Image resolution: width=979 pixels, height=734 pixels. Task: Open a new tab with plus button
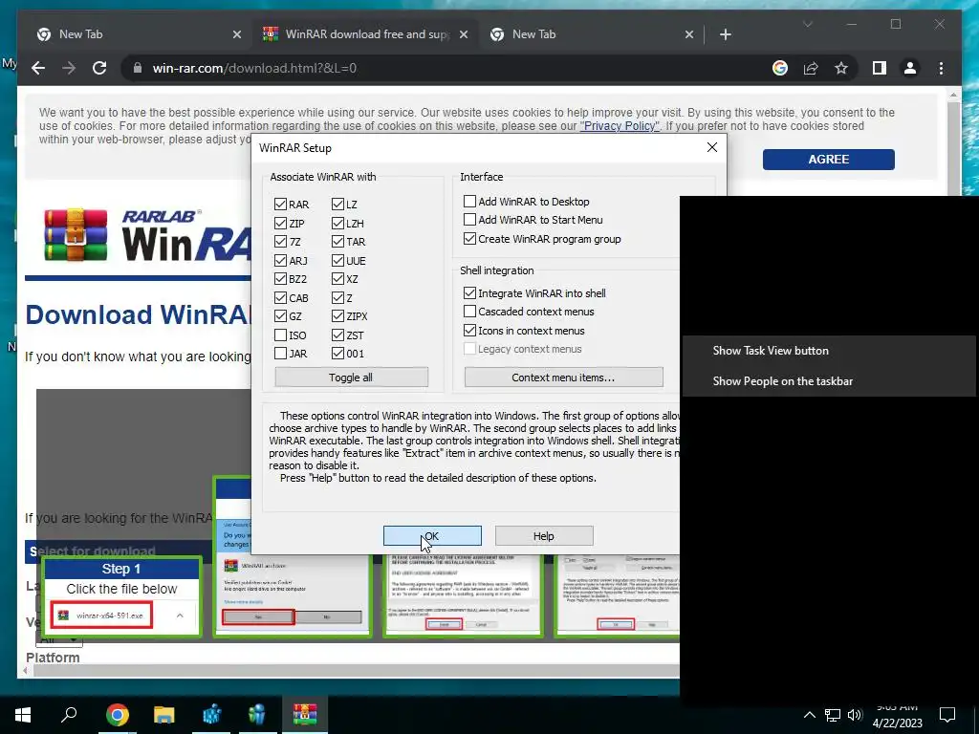[725, 34]
